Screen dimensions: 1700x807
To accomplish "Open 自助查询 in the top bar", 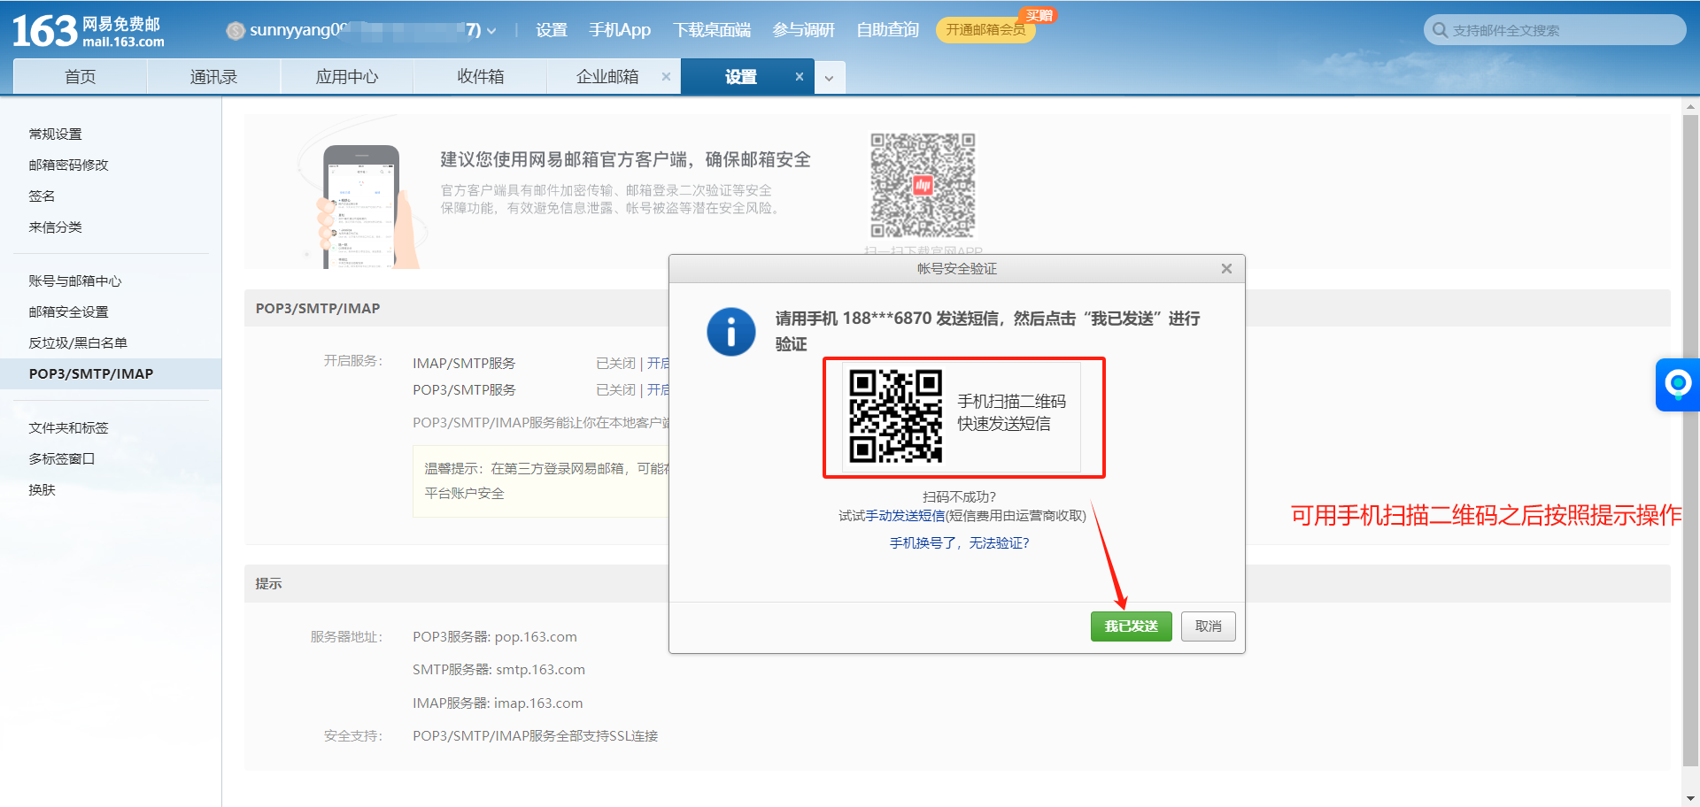I will tap(888, 30).
